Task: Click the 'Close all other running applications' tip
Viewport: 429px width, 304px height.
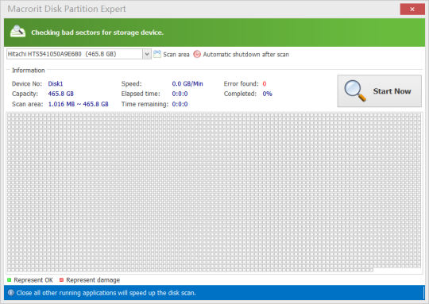Action: coord(106,293)
